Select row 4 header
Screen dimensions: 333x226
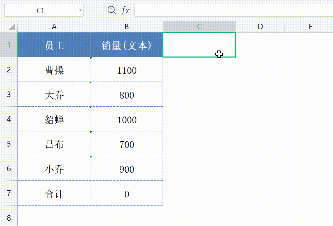9,119
